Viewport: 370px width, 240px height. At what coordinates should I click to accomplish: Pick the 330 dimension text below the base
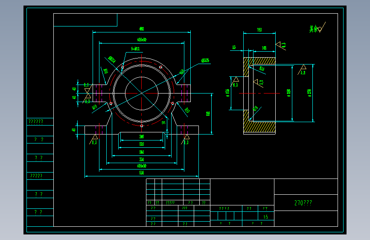point(142,159)
